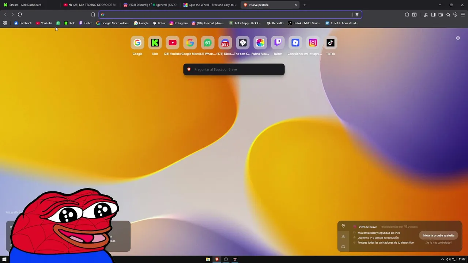Open the Google Meet speed dial tile
This screenshot has height=263, width=468.
coord(190,43)
